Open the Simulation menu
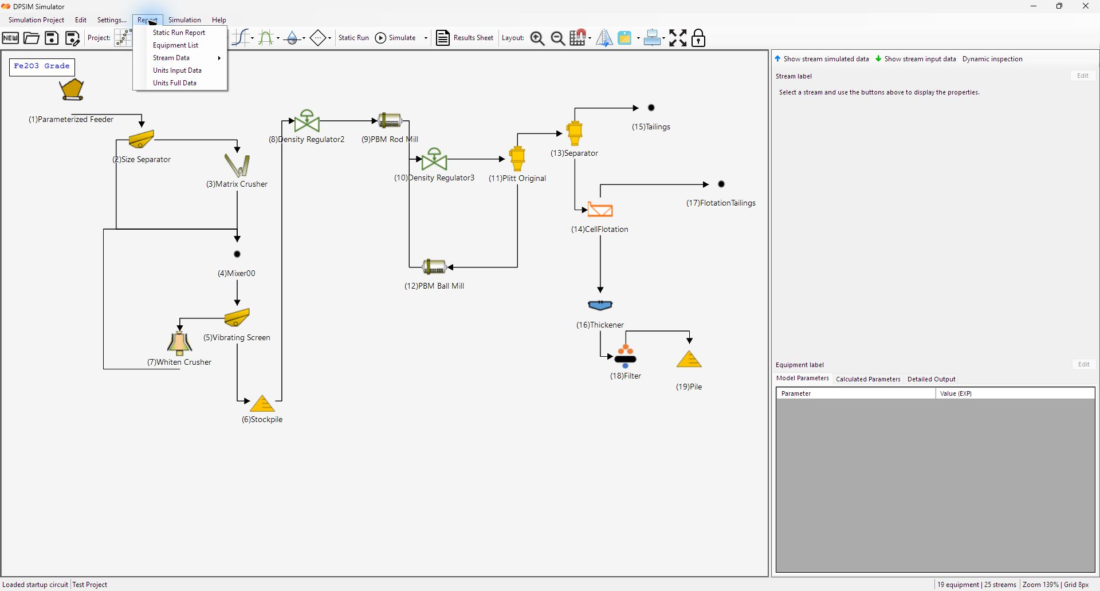1100x591 pixels. [x=184, y=20]
